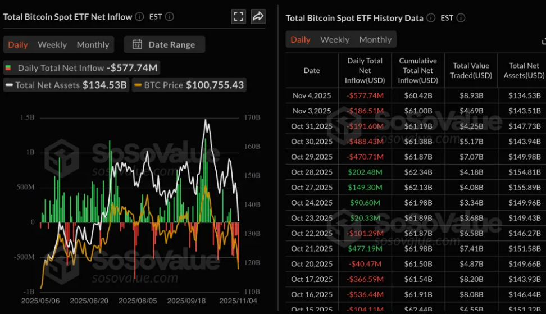The height and width of the screenshot is (314, 546).
Task: Click the cut-off icon at history panel's right edge
Action: [543, 40]
